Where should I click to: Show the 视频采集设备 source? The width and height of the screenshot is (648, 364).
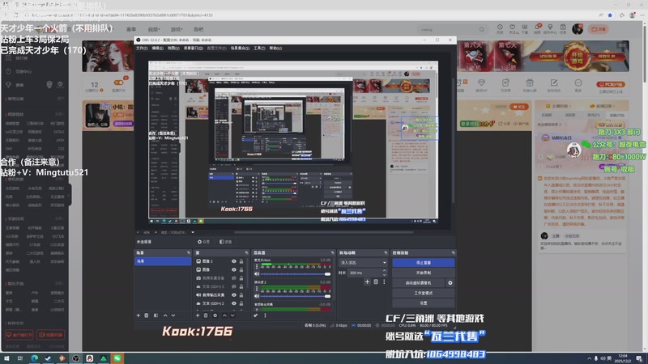point(234,278)
